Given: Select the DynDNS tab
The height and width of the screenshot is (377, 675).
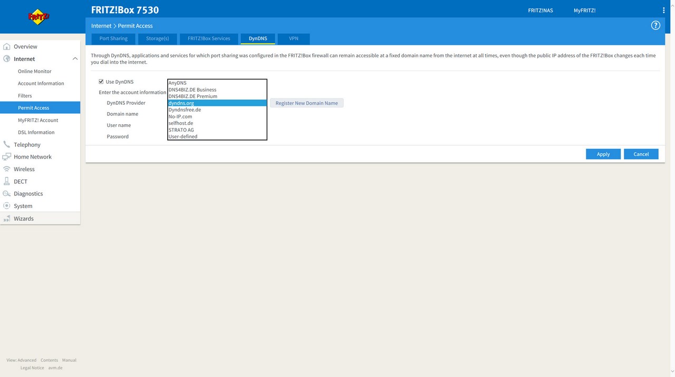Looking at the screenshot, I should tap(258, 38).
